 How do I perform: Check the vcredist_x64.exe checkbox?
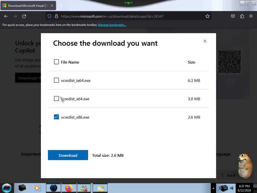[56, 99]
